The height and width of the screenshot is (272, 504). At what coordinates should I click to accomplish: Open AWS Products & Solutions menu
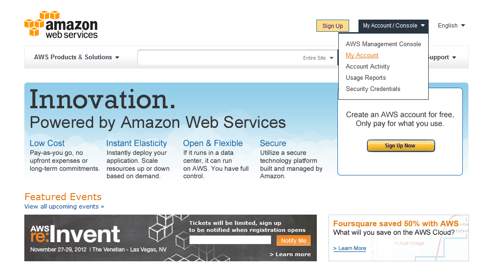77,57
